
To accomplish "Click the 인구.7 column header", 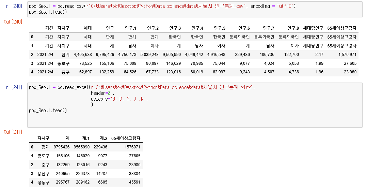I will [269, 28].
